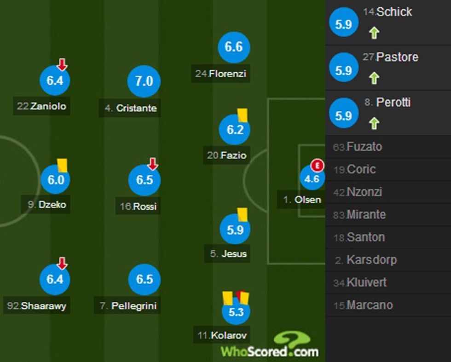The image size is (451, 362).
Task: Click the green sub-on arrow under Schick
Action: [x=374, y=33]
